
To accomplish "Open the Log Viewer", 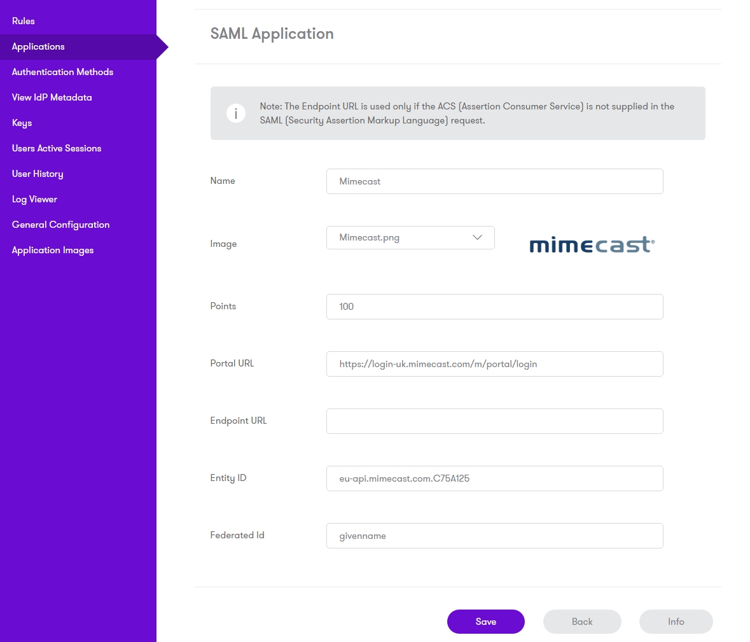I will [34, 199].
